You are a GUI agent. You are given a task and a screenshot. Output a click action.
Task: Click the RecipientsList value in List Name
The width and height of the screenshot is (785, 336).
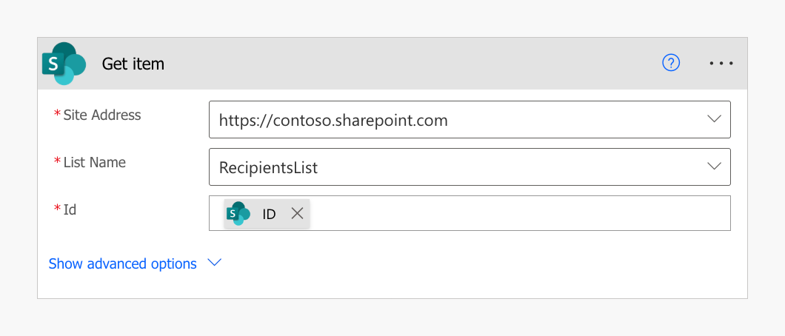click(x=268, y=167)
